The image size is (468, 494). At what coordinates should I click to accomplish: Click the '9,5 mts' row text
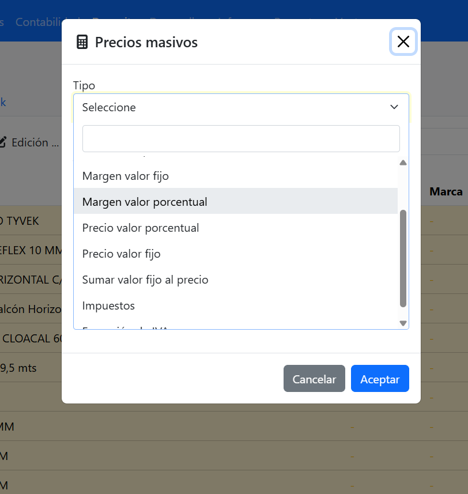click(18, 368)
